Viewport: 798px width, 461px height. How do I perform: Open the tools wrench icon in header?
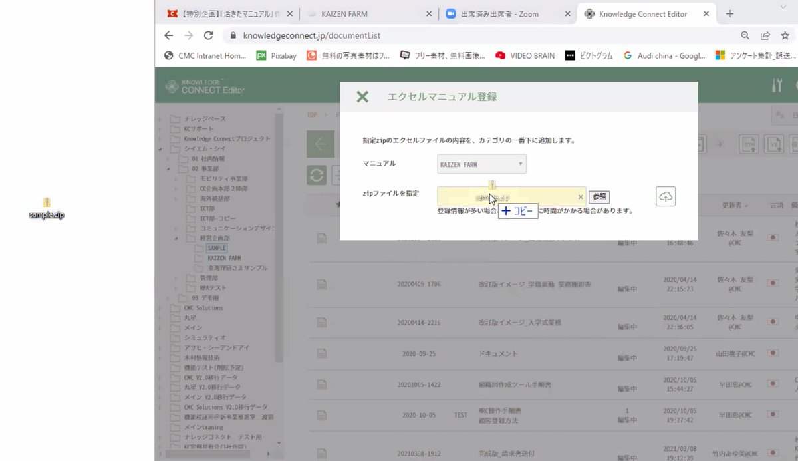click(x=777, y=85)
